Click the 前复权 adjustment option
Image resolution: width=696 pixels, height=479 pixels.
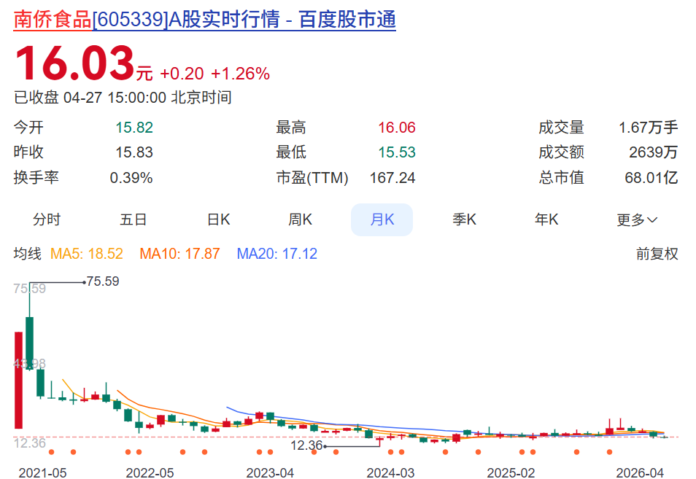click(x=657, y=254)
